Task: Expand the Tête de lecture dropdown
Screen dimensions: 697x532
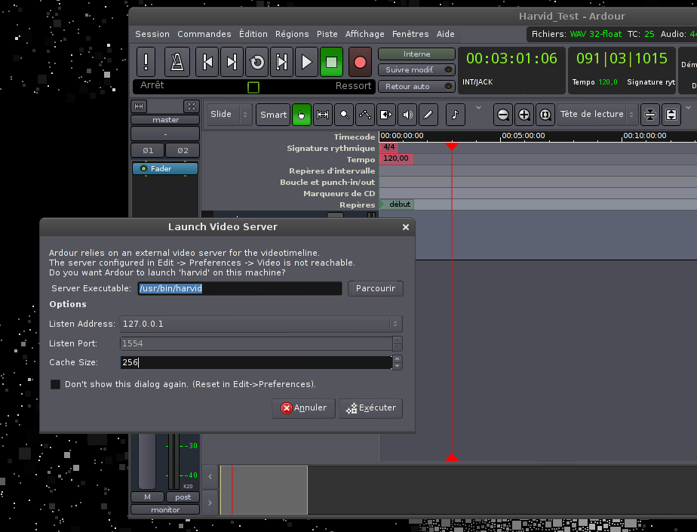Action: (x=597, y=115)
